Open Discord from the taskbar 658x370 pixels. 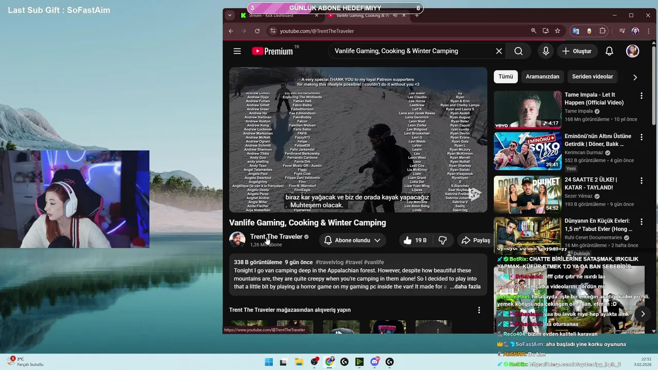pos(375,362)
